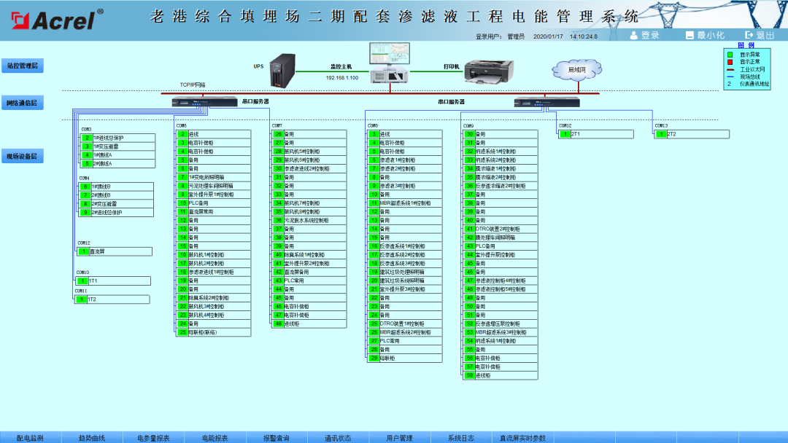
Task: Toggle the indicator for 2T2 on COM13
Action: click(663, 133)
